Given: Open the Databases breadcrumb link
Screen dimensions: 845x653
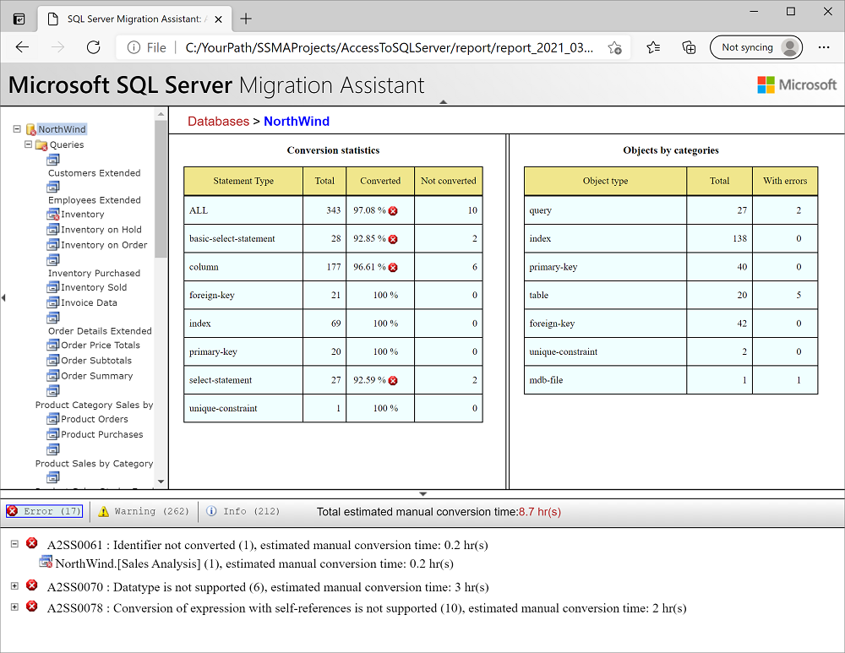Looking at the screenshot, I should (218, 121).
